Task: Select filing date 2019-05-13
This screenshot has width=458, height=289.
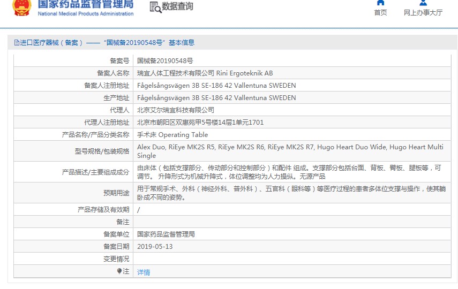Action: pos(155,246)
